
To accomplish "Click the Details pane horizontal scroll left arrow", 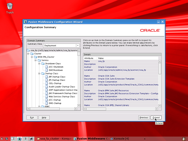I will (x=85, y=109).
